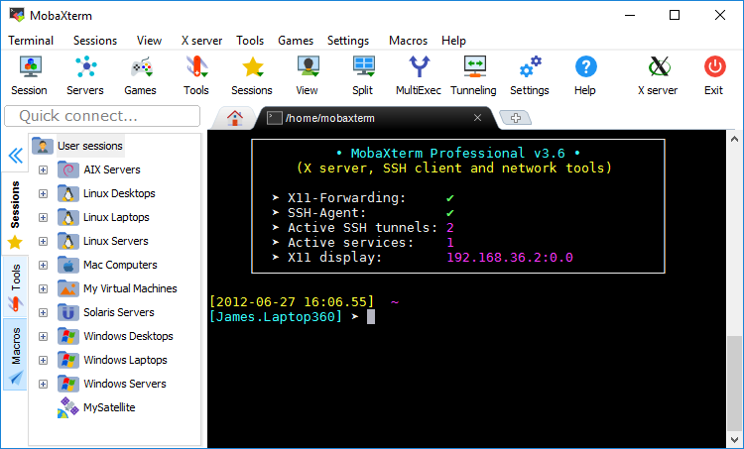Viewport: 744px width, 449px height.
Task: Open new tab with plus button
Action: click(x=515, y=118)
